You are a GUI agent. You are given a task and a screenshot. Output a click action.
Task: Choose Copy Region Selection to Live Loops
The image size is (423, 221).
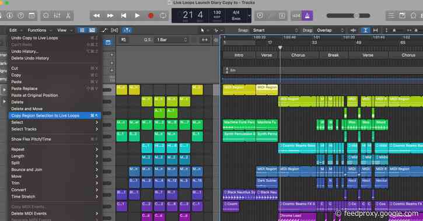click(55, 115)
